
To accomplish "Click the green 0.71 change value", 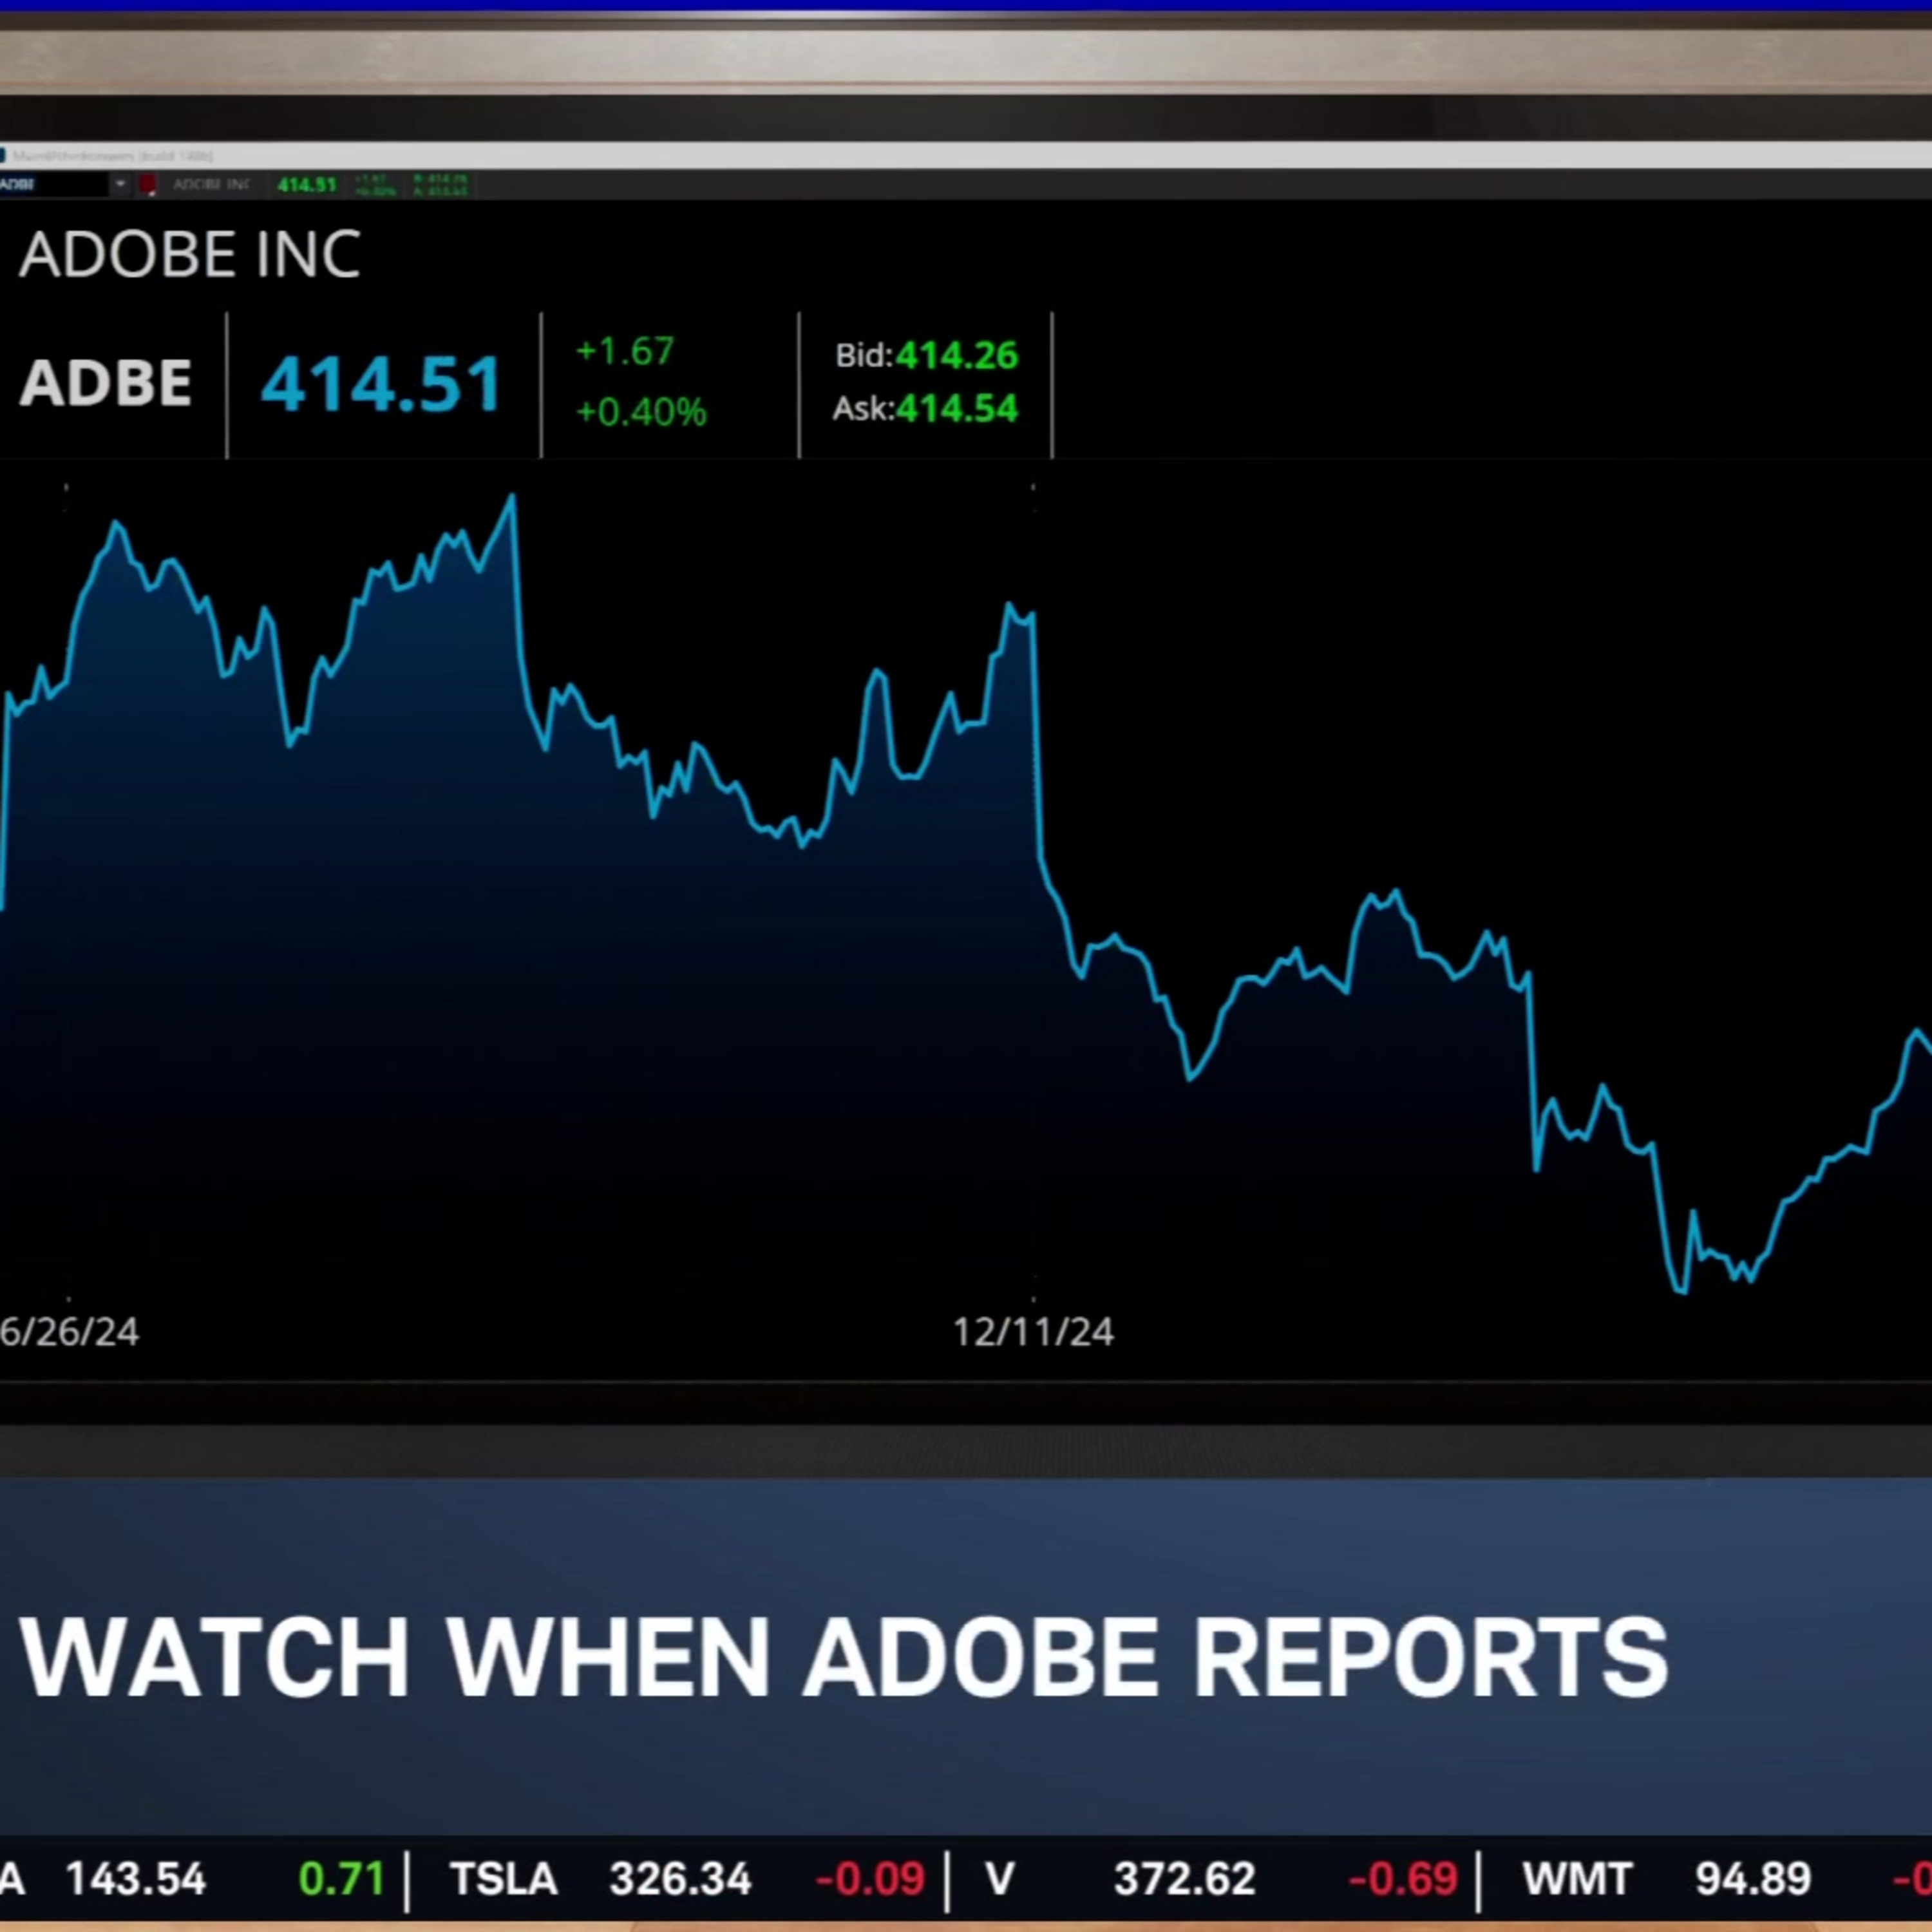I will [x=342, y=1880].
